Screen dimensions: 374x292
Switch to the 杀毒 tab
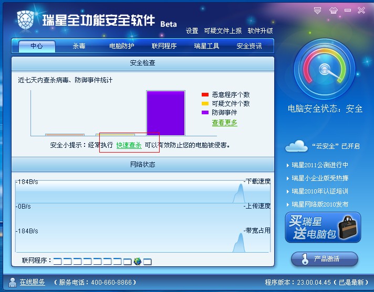tap(79, 46)
